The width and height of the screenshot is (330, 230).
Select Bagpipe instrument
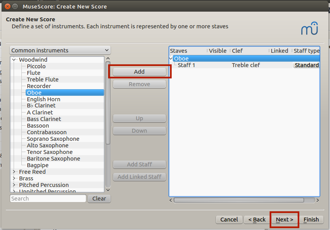coord(38,165)
